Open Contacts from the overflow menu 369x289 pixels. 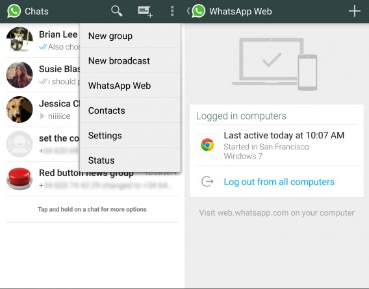pos(131,110)
